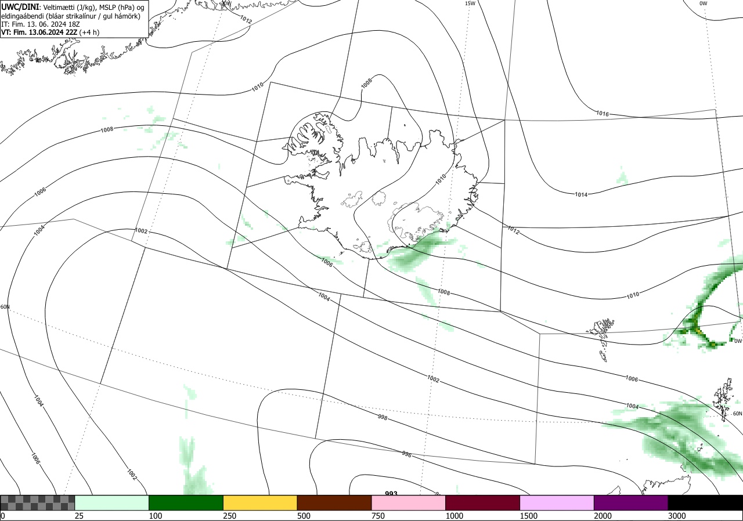This screenshot has width=743, height=521.
Task: Click the 998 isobar label
Action: (x=383, y=417)
